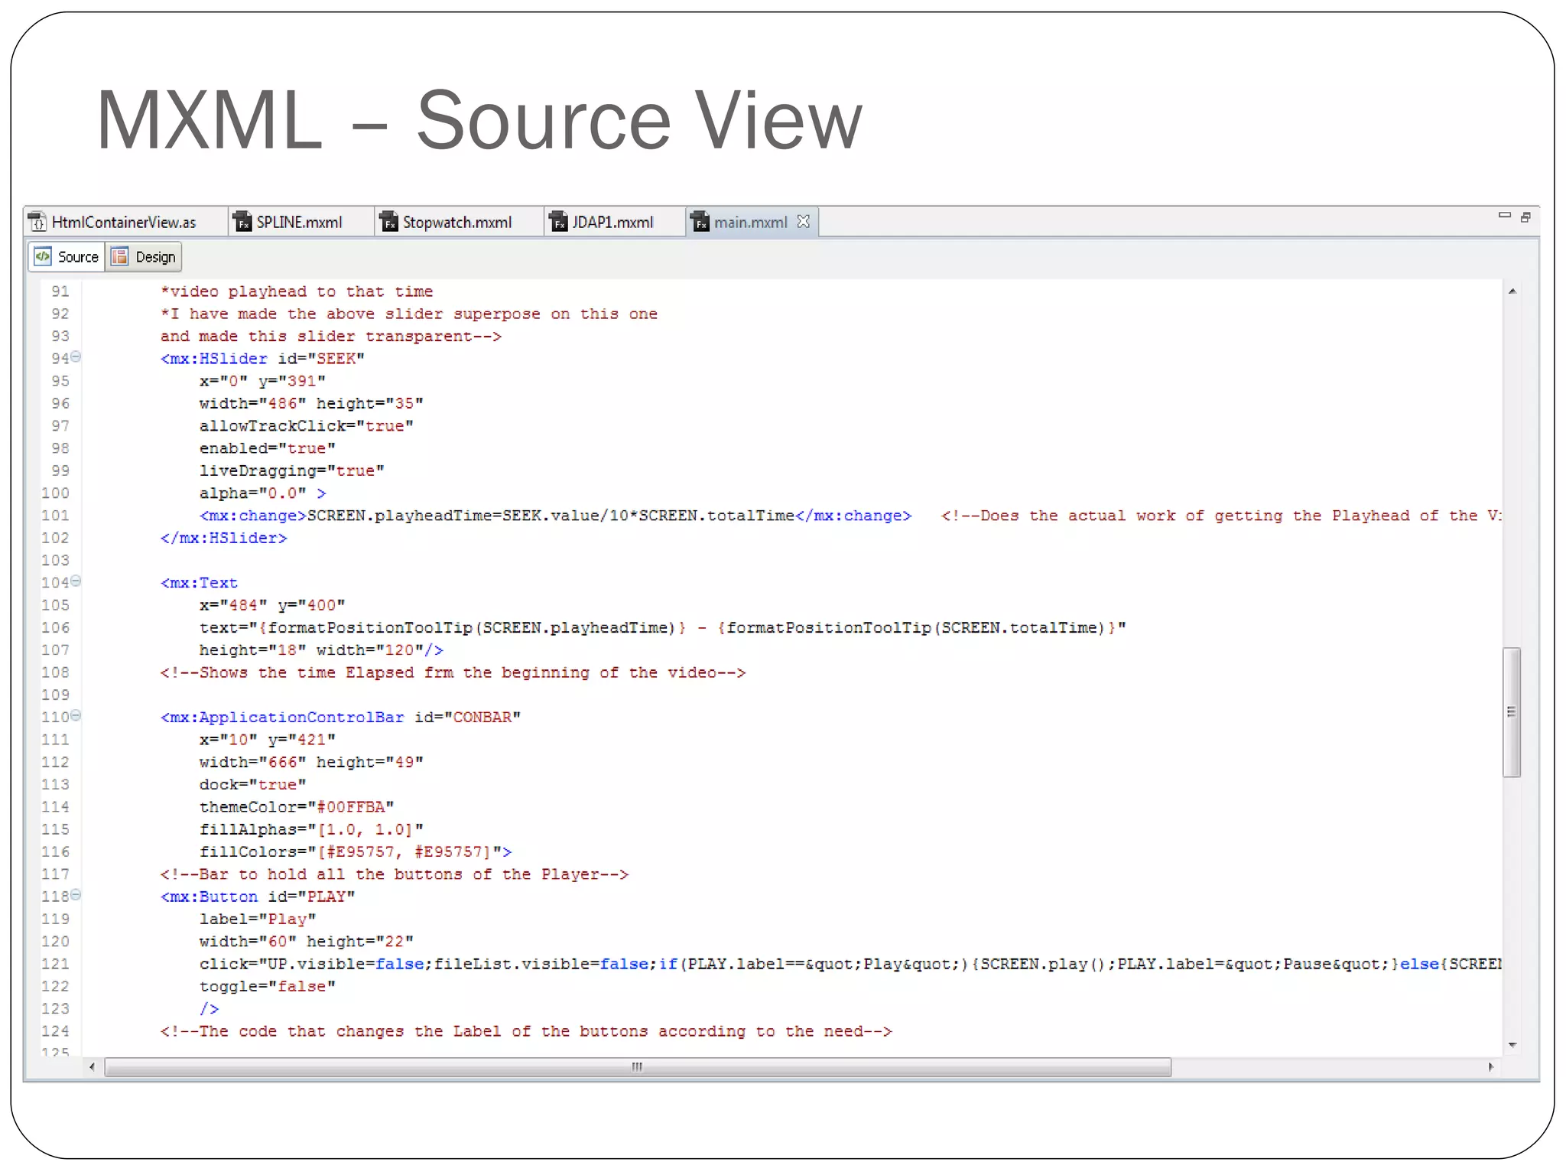Click line number 101 in the gutter
The height and width of the screenshot is (1175, 1566).
[55, 516]
